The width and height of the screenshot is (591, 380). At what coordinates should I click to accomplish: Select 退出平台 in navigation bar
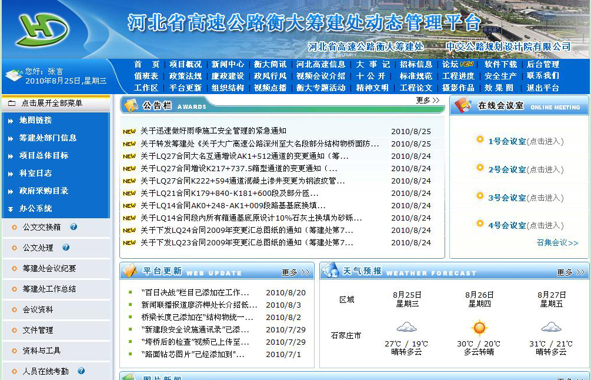(x=542, y=88)
